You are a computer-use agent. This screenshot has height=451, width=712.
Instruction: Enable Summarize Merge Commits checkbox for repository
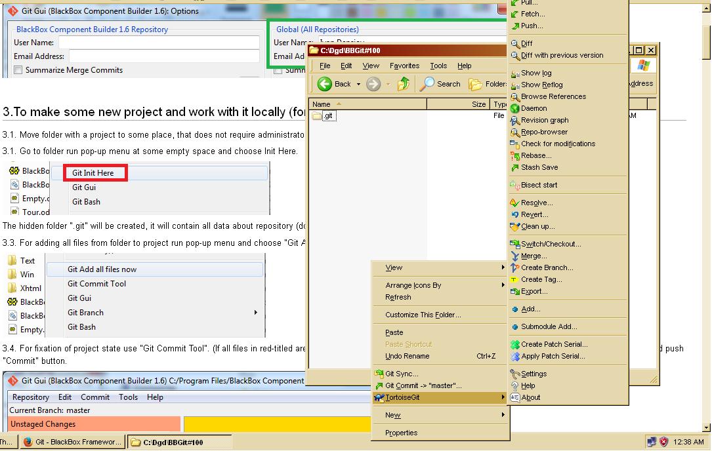coord(18,70)
